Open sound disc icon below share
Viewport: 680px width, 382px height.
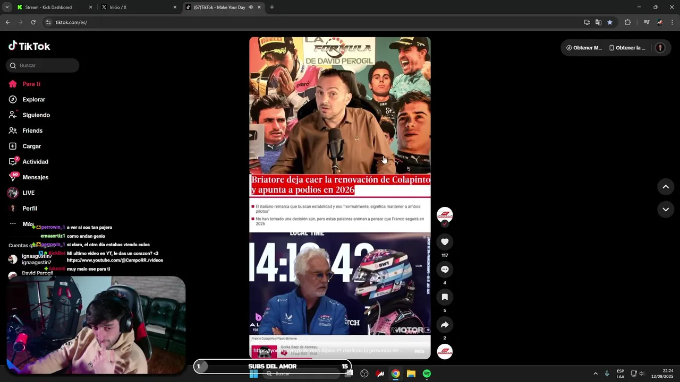(445, 352)
